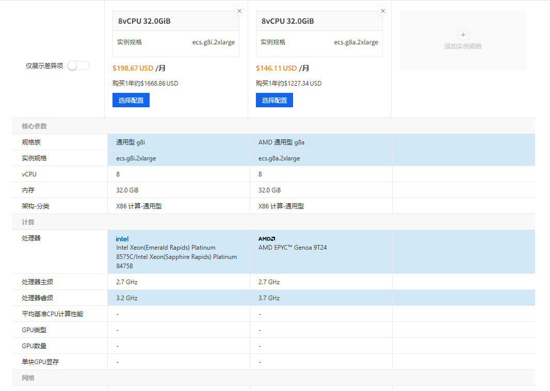Viewport: 550px width, 391px height.
Task: Click the 处理器睿频 row label
Action: click(37, 298)
